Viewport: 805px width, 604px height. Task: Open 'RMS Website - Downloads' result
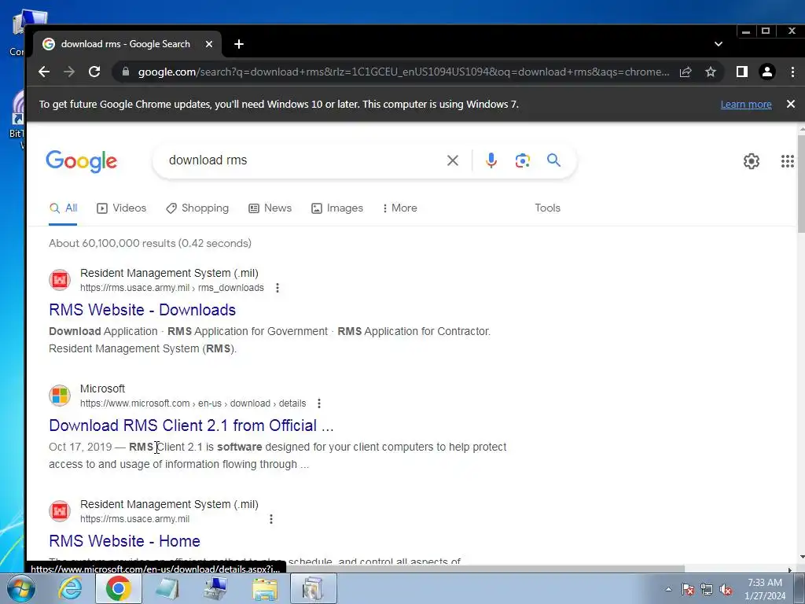[142, 310]
